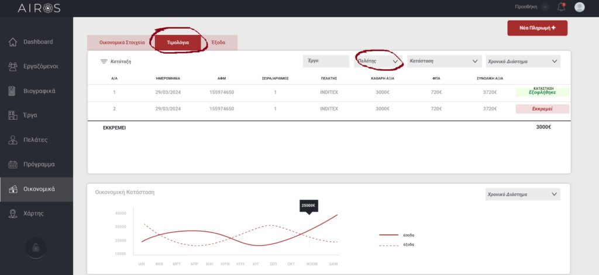Click the Χάρτης map pin icon

[12, 214]
